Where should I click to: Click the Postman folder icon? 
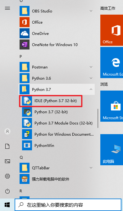coord(25,67)
